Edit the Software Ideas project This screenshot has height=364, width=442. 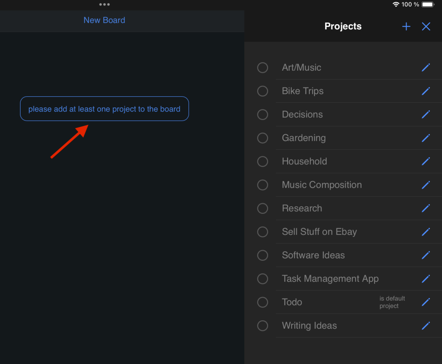click(426, 255)
